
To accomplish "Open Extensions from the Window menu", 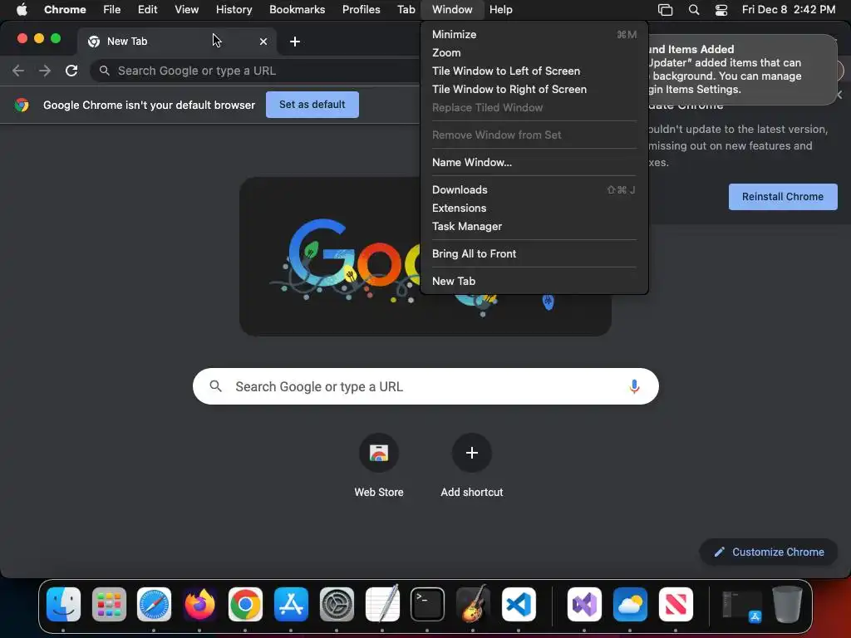I will click(x=534, y=209).
